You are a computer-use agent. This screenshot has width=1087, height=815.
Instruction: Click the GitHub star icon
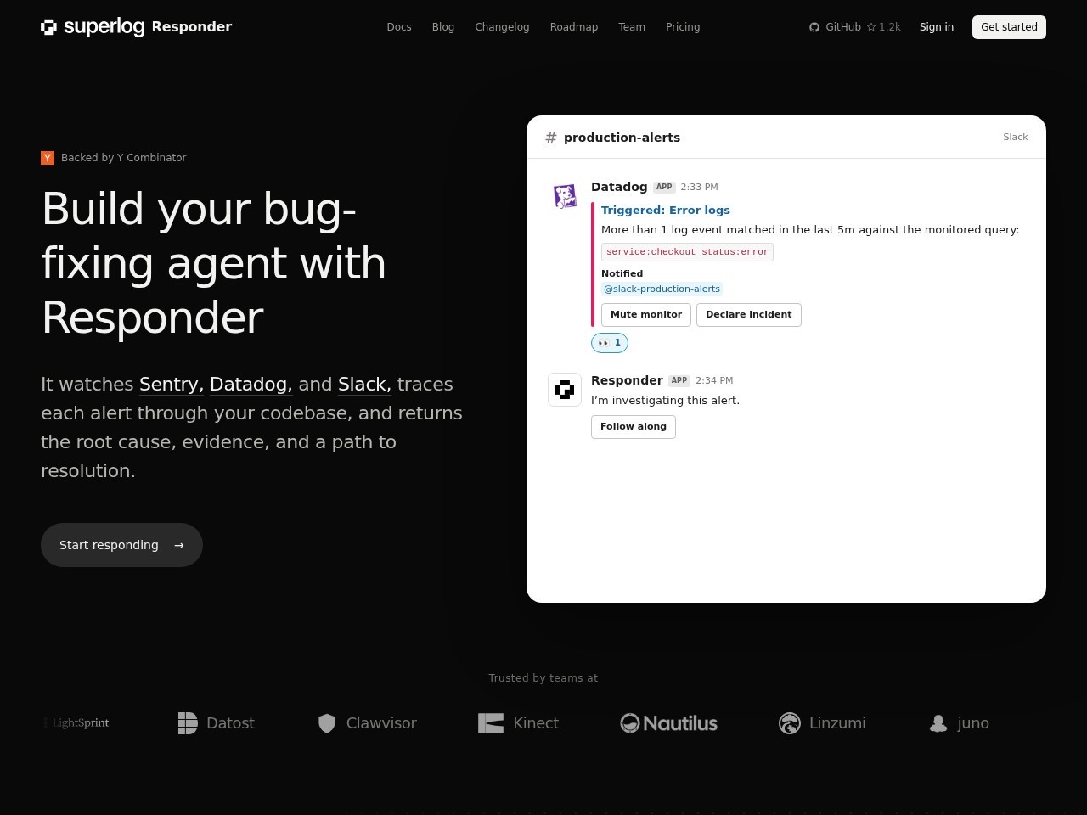pyautogui.click(x=870, y=27)
